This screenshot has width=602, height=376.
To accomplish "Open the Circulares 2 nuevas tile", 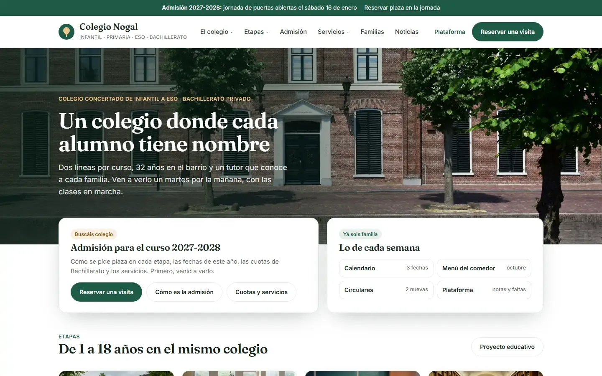I will pyautogui.click(x=386, y=290).
